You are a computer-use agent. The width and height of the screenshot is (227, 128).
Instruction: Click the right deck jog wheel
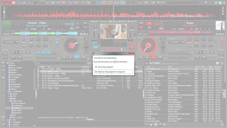[x=148, y=45]
